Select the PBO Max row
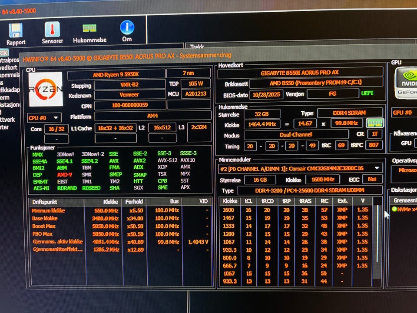 pyautogui.click(x=120, y=234)
